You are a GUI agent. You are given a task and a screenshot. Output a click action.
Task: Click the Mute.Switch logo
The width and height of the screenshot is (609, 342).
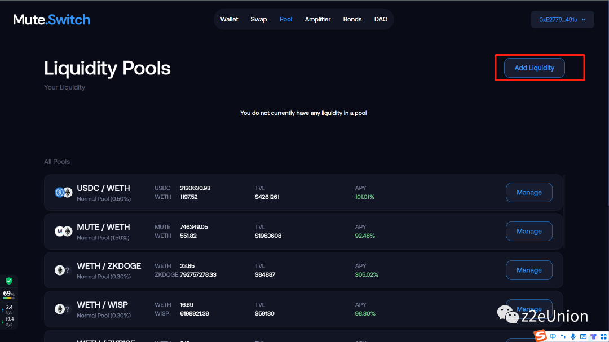[52, 20]
